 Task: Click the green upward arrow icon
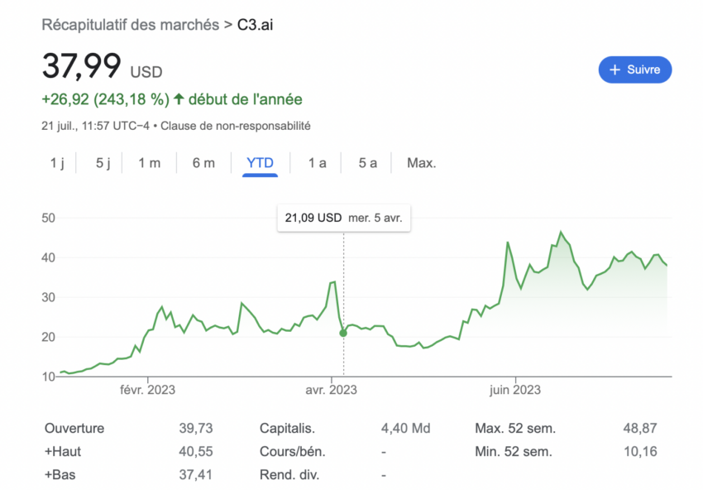tap(178, 100)
